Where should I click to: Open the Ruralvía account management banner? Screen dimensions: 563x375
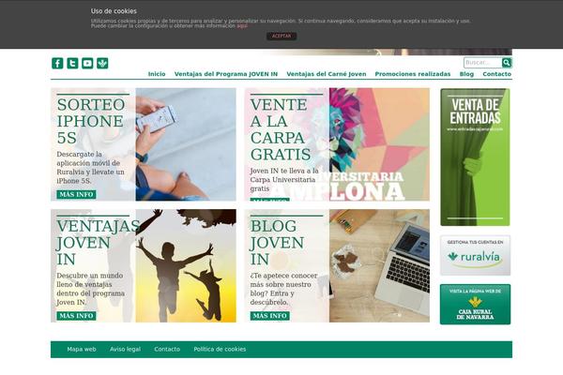coord(475,255)
